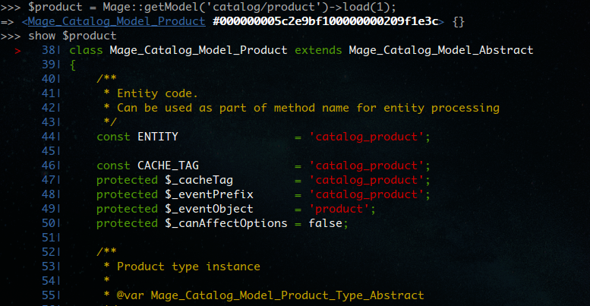Click the Mage_Catalog_Model_Product class link
The image size is (590, 306).
pos(117,21)
